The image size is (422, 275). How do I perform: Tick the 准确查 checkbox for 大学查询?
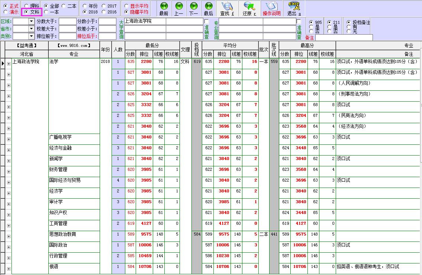(x=206, y=21)
